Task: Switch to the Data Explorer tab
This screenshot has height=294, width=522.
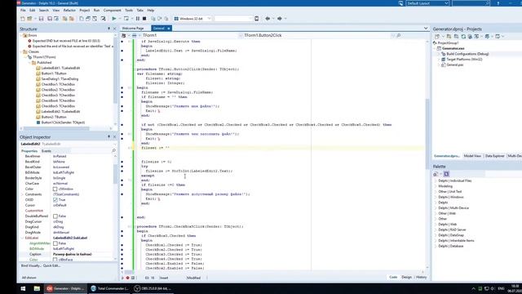Action: click(x=494, y=156)
